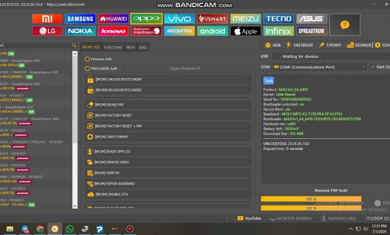Select the Asus brand logo
Screen dimensions: 390x235
(311, 18)
